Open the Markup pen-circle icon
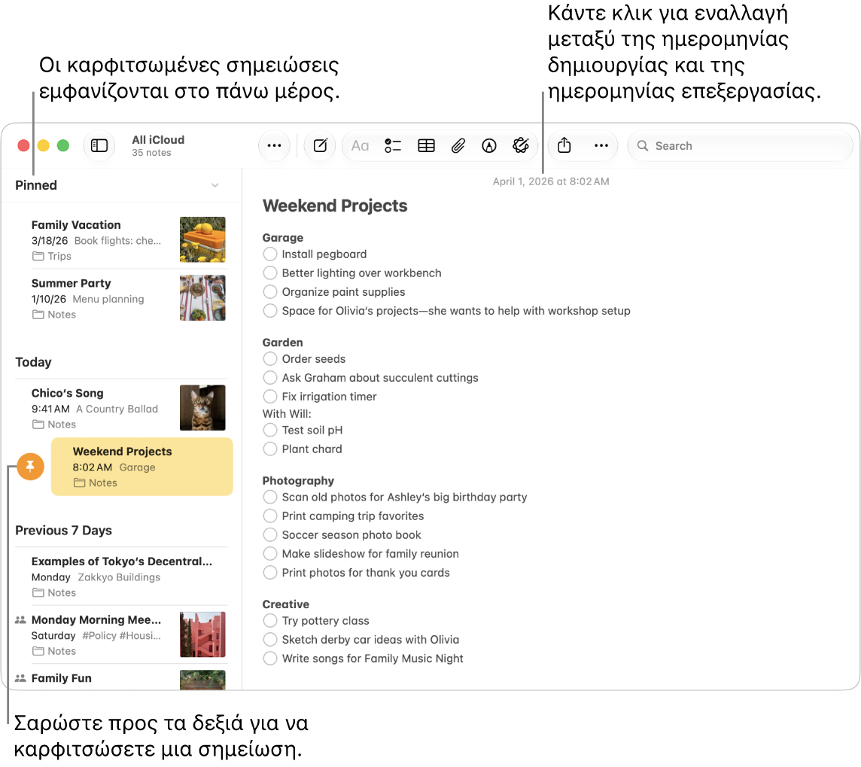 489,145
